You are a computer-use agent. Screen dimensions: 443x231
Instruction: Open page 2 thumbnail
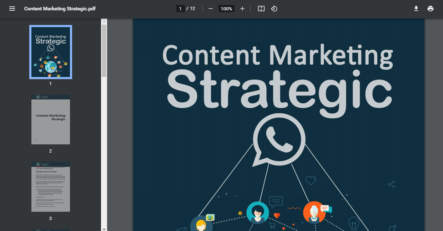[51, 119]
